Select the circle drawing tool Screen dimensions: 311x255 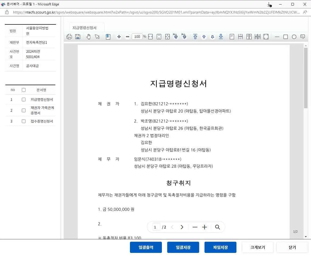[294, 37]
